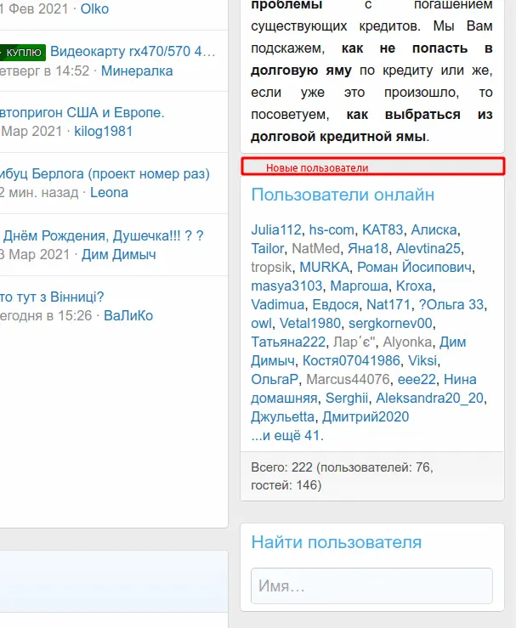Open online user Роман Йосипович
Image resolution: width=516 pixels, height=628 pixels.
point(414,267)
